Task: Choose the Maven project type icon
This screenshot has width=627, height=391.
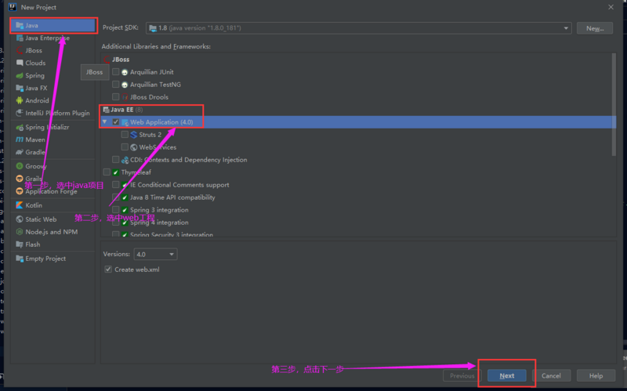Action: tap(19, 139)
